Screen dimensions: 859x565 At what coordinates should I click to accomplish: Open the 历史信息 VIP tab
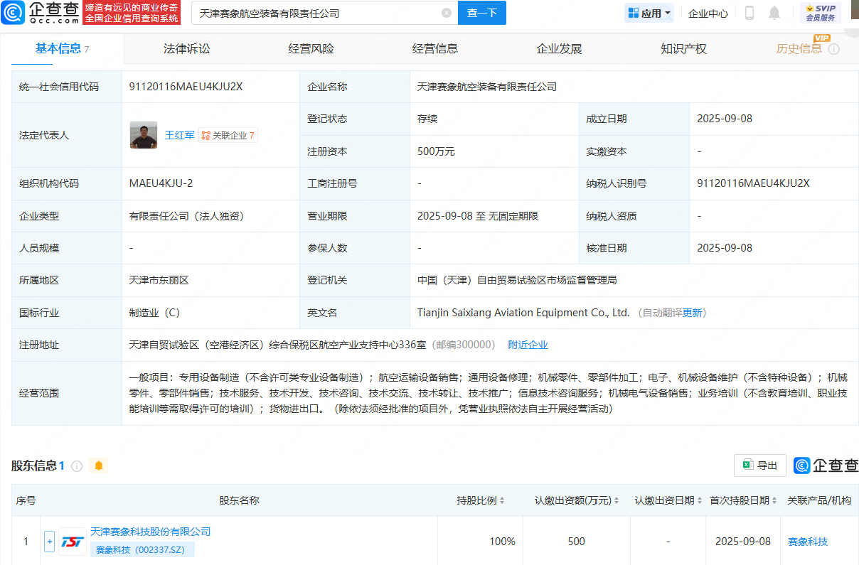(x=799, y=48)
